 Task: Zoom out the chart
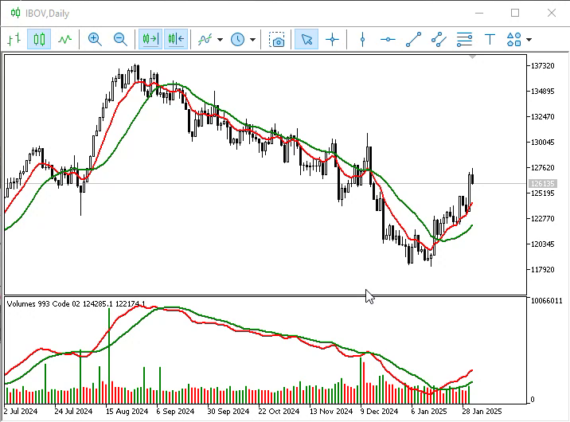pyautogui.click(x=120, y=39)
